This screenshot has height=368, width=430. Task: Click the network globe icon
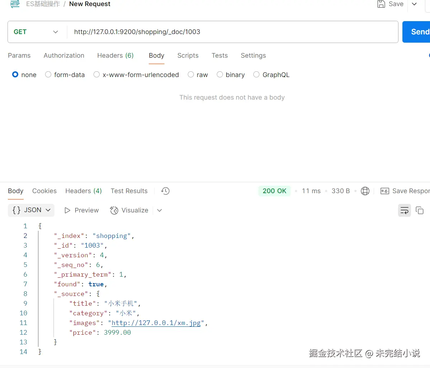[x=365, y=191]
